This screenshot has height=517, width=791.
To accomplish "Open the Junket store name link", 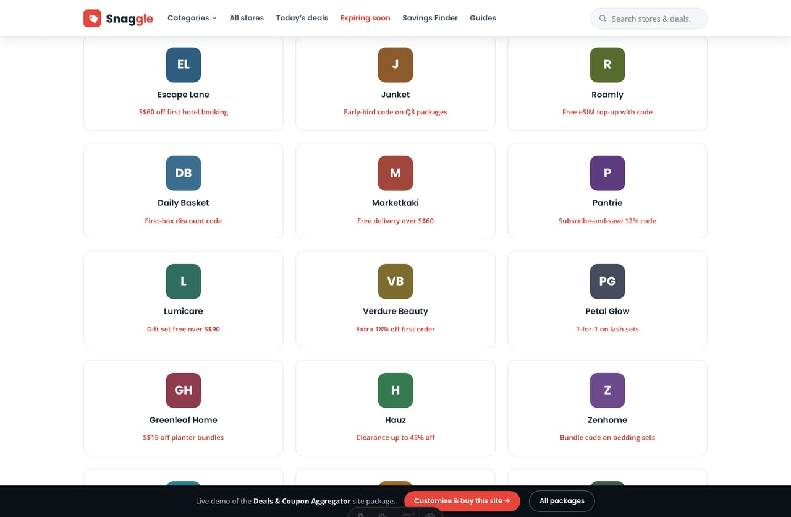I will pos(395,95).
